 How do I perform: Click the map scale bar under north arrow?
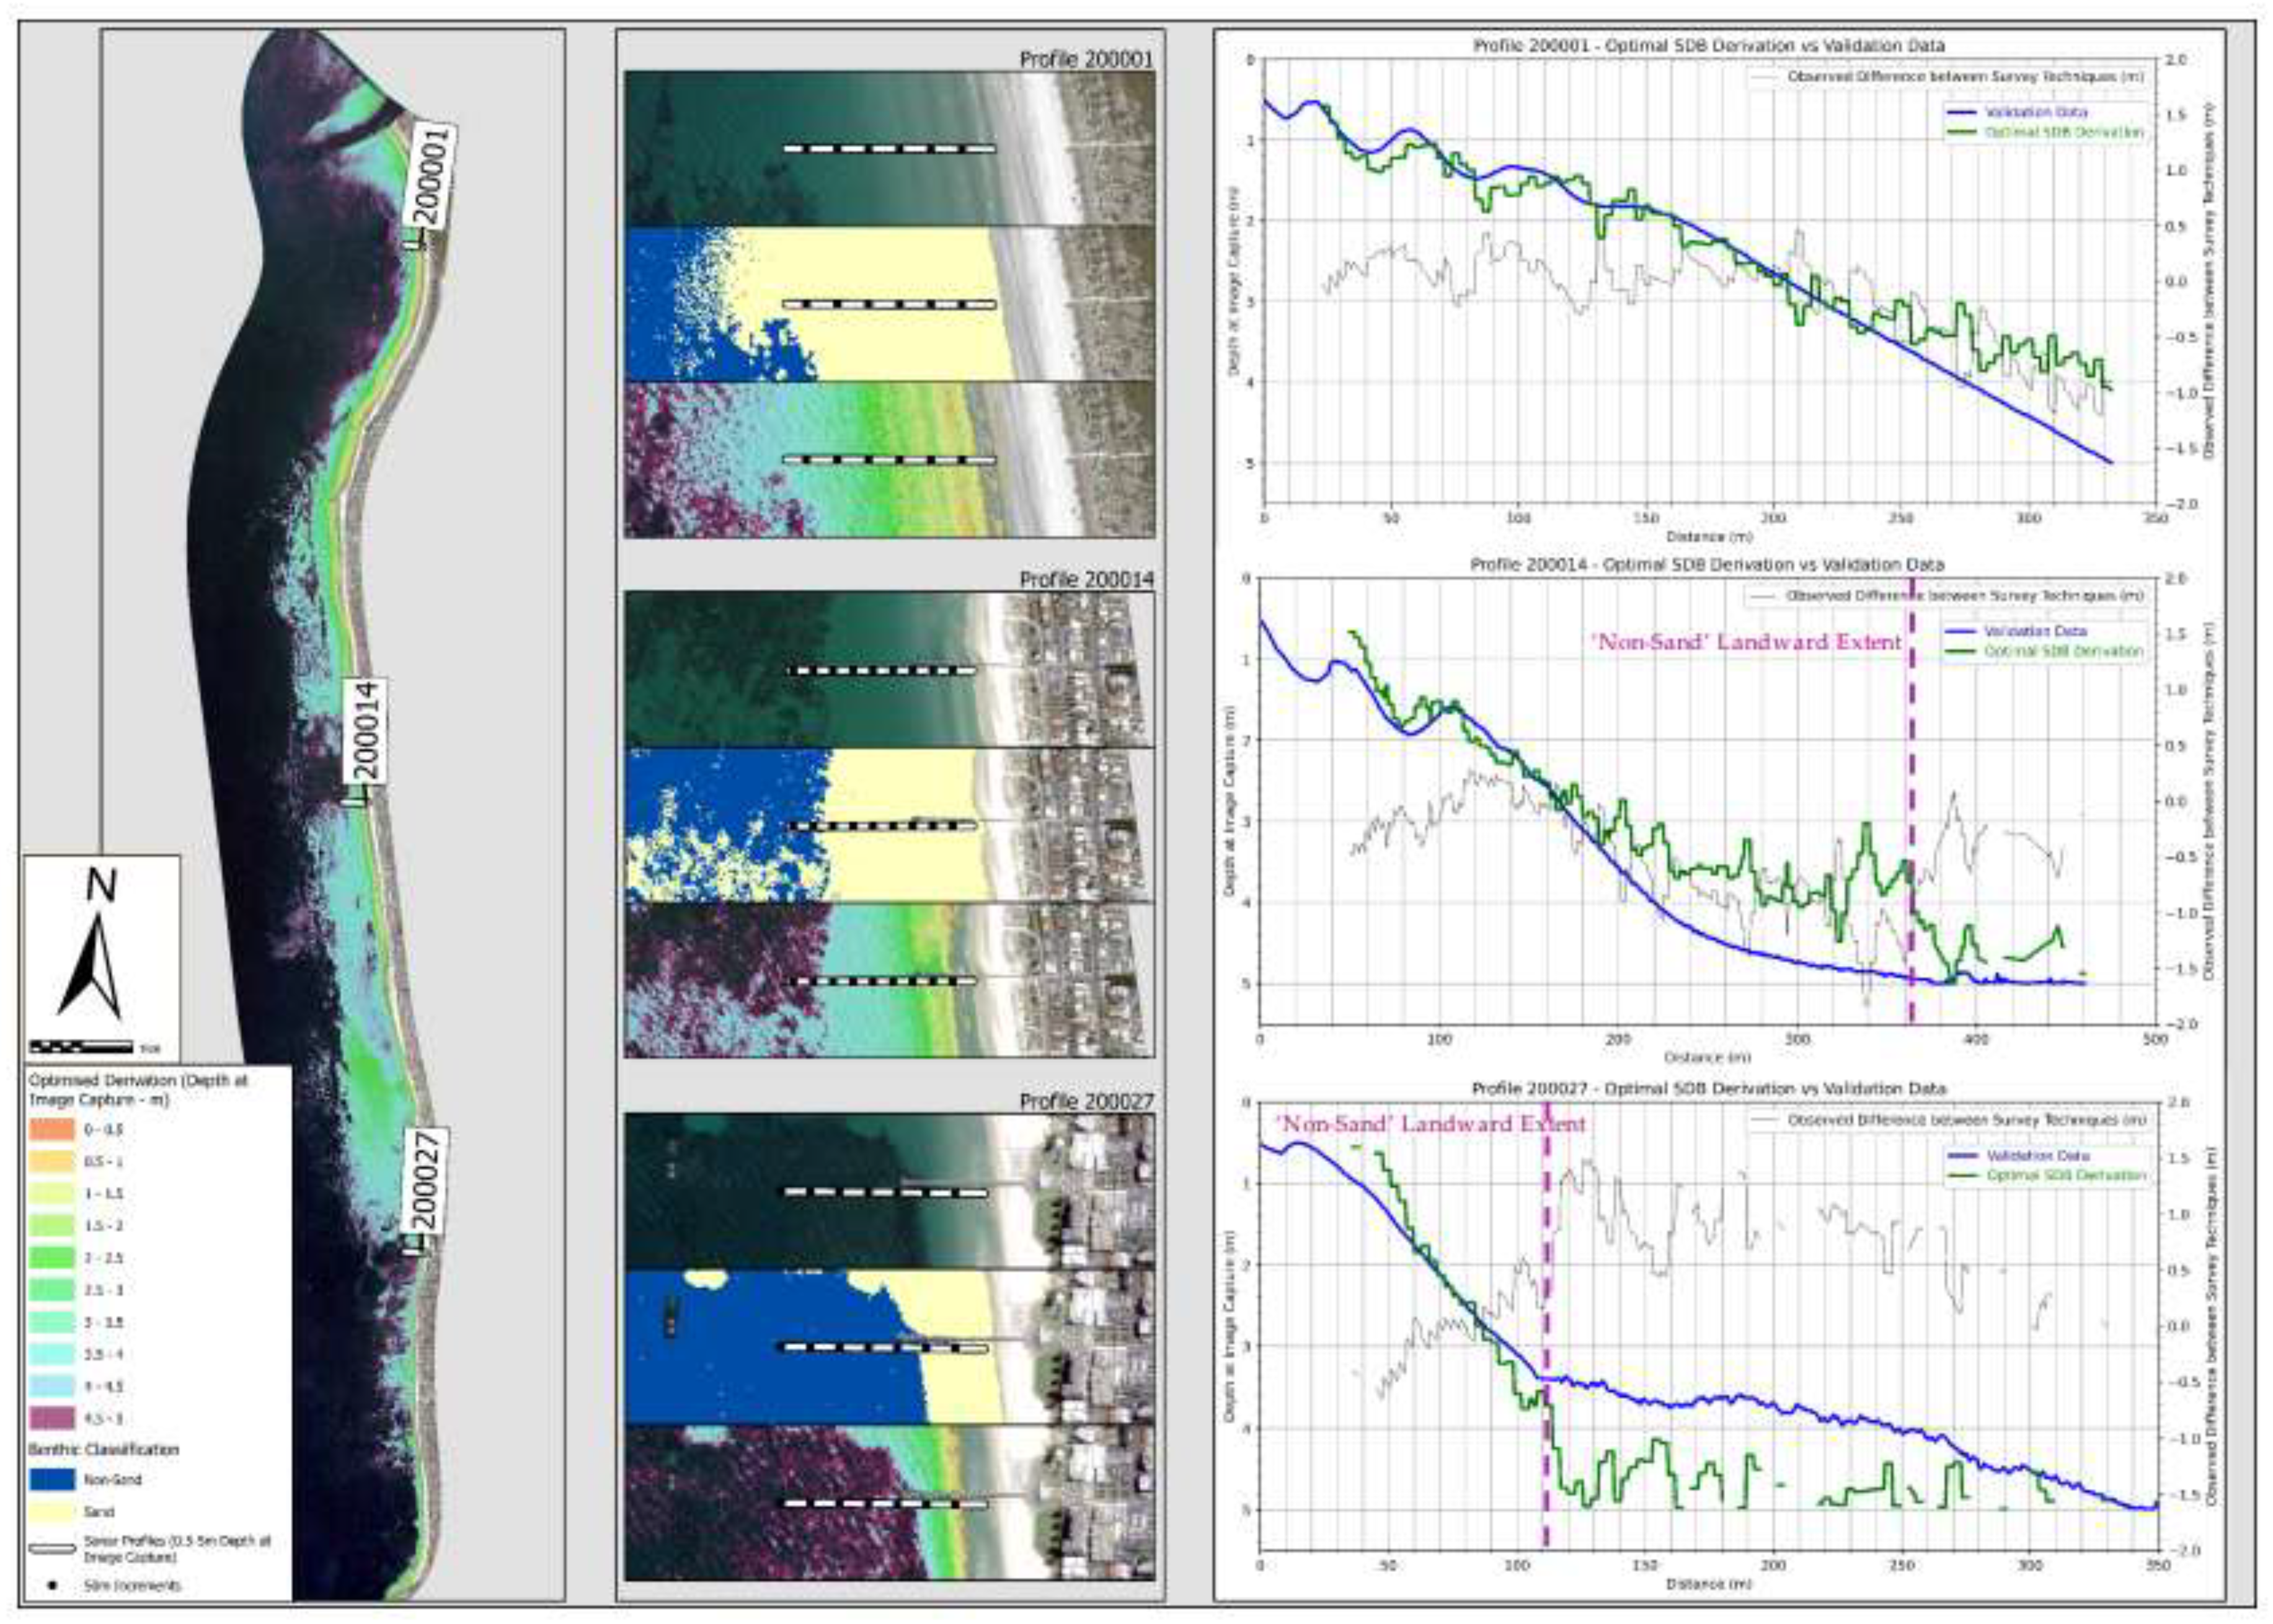pos(81,1047)
